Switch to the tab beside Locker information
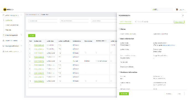 [x=142, y=22]
